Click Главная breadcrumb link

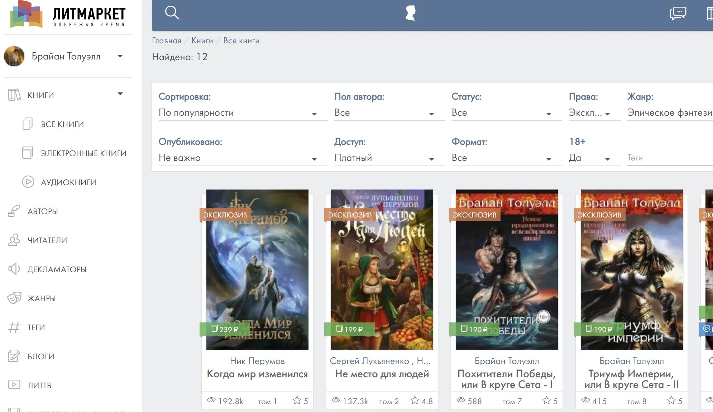click(166, 40)
